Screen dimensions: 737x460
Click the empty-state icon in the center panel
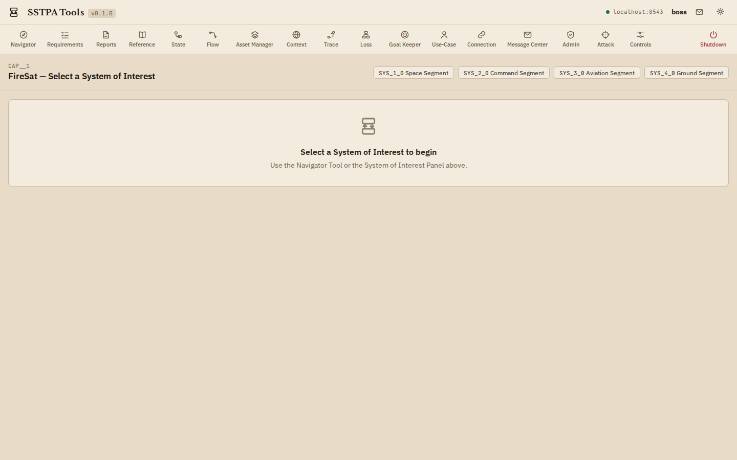(x=368, y=126)
